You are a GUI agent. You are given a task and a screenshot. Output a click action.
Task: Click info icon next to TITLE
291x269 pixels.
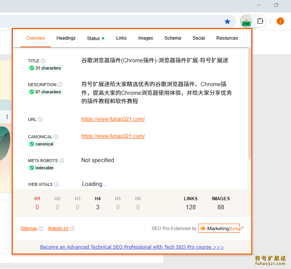tap(43, 61)
